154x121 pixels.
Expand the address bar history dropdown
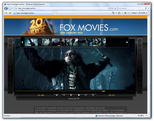coord(109,8)
